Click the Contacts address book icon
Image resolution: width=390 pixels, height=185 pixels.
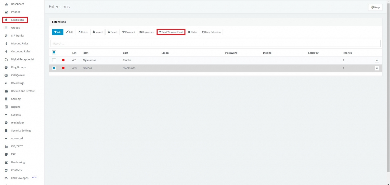6,170
